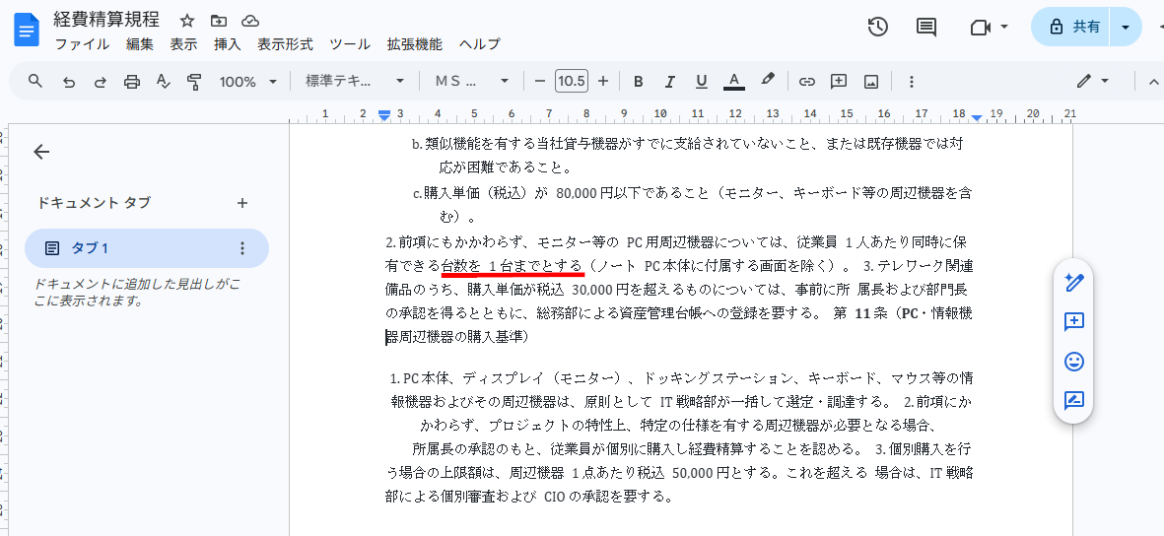Open the comments history icon

point(926,28)
